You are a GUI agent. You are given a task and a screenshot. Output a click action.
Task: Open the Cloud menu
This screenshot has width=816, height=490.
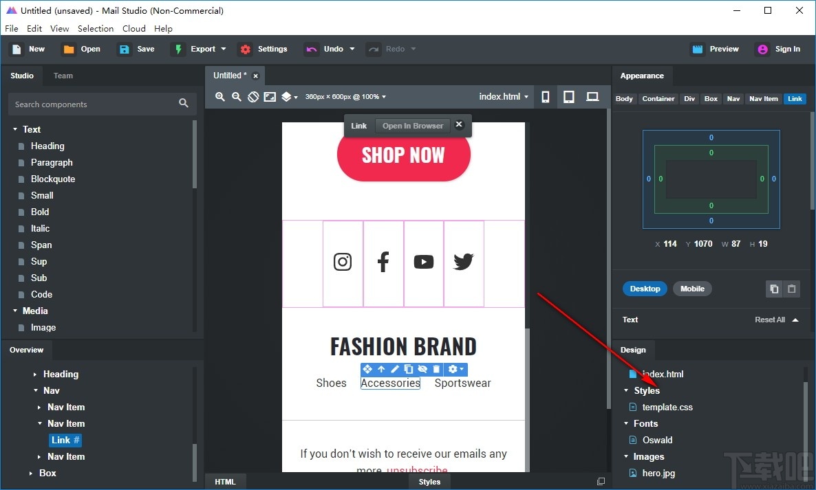point(133,29)
